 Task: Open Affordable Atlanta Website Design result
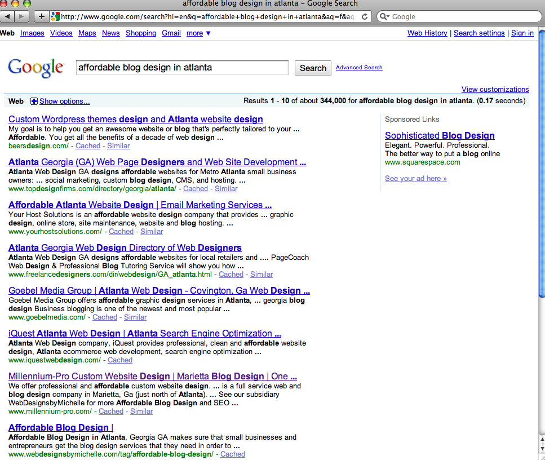pos(140,205)
